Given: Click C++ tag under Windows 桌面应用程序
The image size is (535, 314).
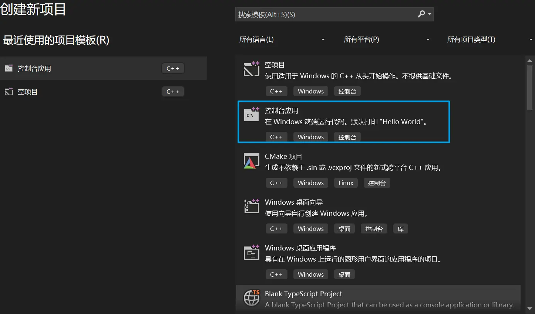Looking at the screenshot, I should coord(276,274).
